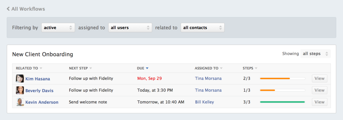Click Kim Hasana's avatar photo
The height and width of the screenshot is (120, 343).
[x=20, y=78]
